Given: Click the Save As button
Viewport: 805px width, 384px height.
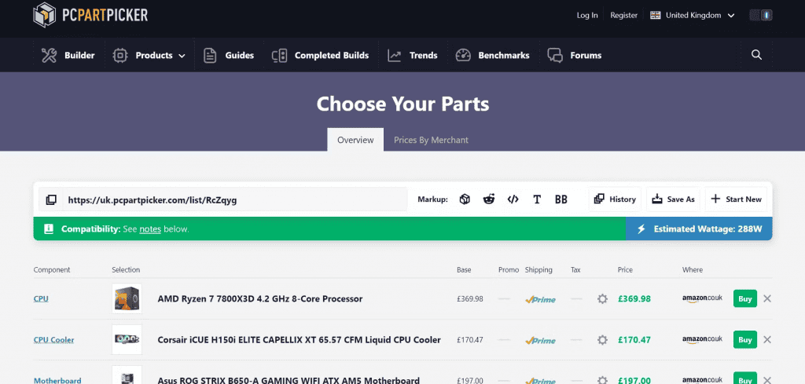Looking at the screenshot, I should pos(673,199).
